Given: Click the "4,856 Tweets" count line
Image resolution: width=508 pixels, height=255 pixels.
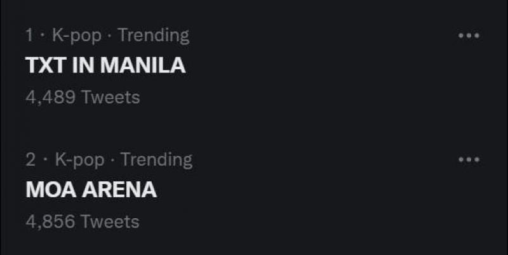Looking at the screenshot, I should tap(83, 221).
